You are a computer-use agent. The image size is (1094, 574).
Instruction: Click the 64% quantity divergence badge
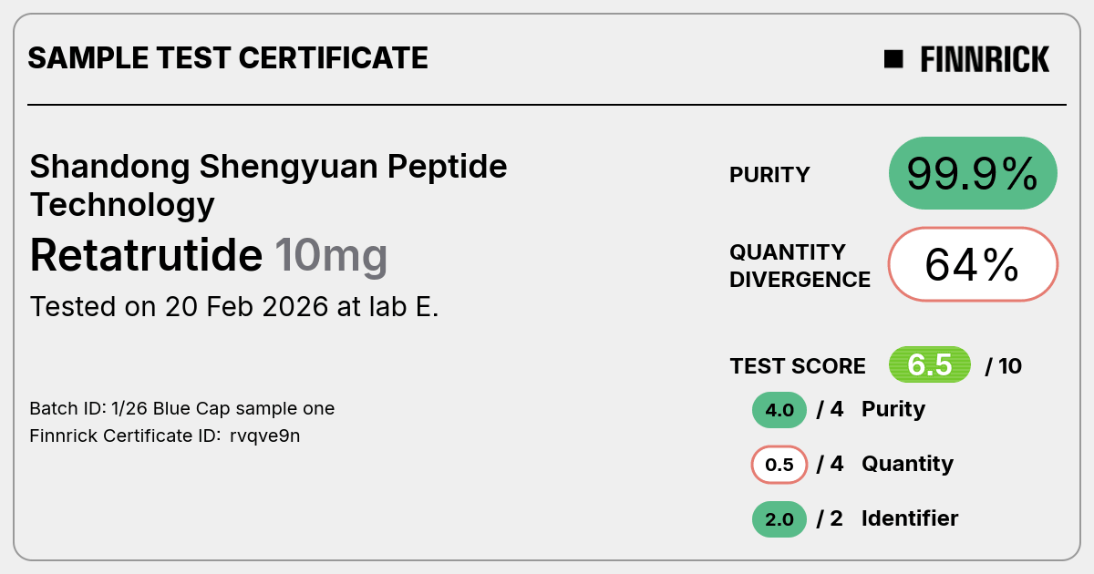tap(973, 264)
